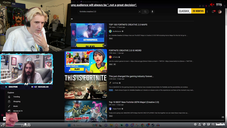The height and width of the screenshot is (128, 227).
Task: Open Windows Start menu in taskbar
Action: (x=69, y=125)
